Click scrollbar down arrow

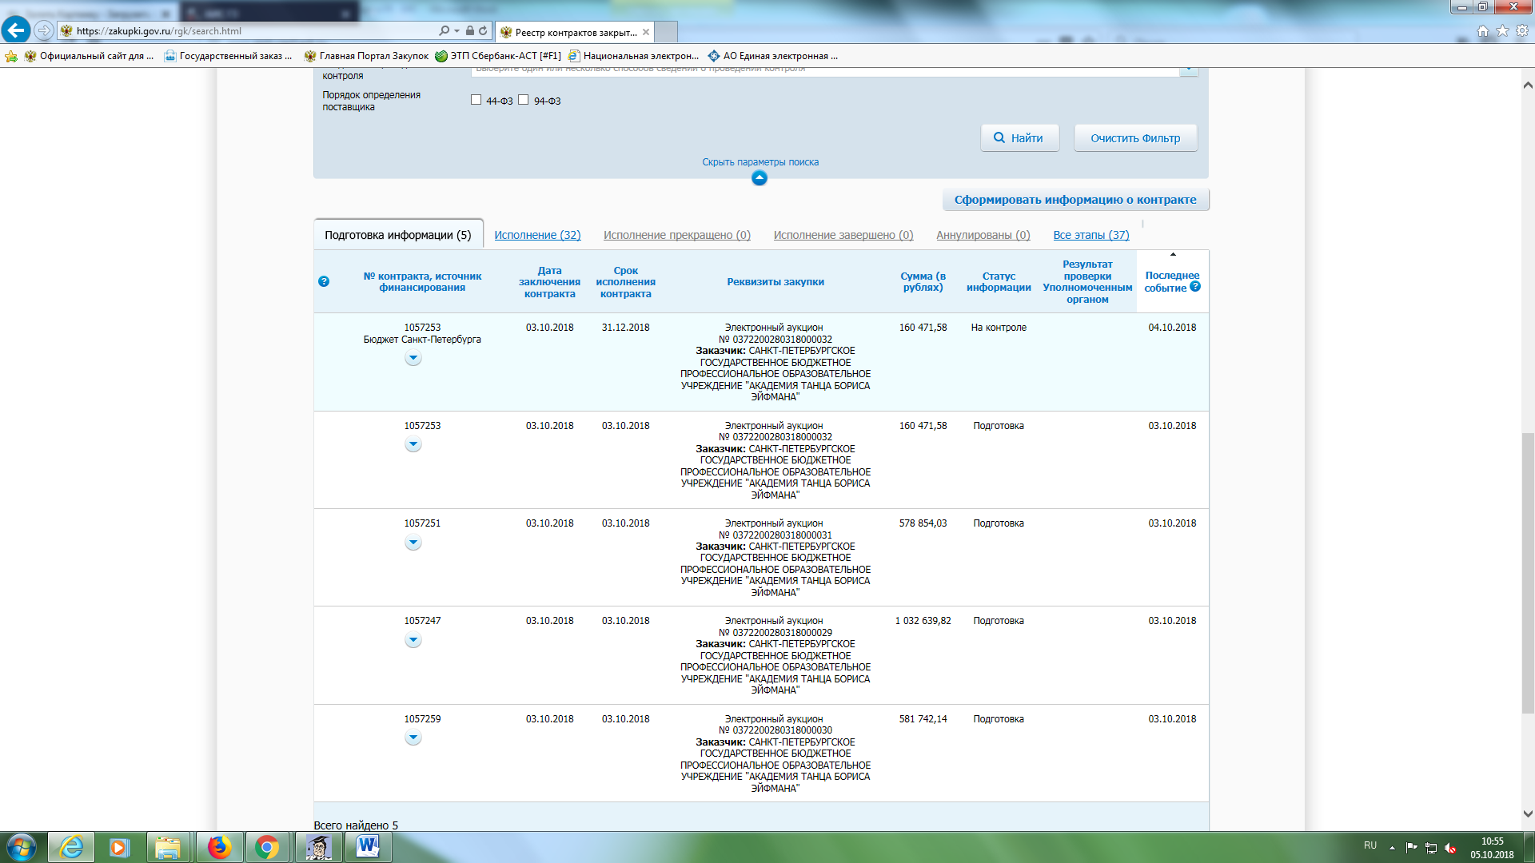[x=1528, y=814]
